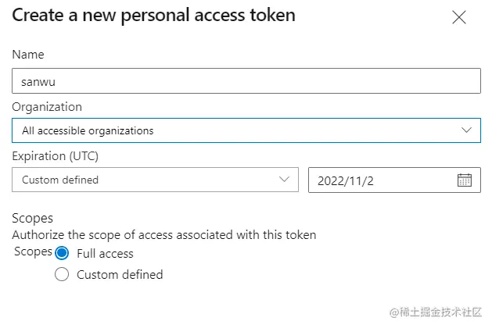The image size is (492, 328).
Task: Select the Custom defined scopes radio button
Action: tap(62, 274)
